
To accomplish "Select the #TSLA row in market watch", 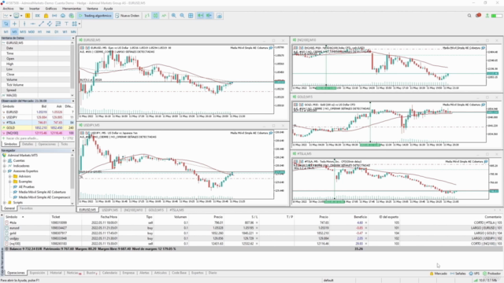I will coord(38,123).
